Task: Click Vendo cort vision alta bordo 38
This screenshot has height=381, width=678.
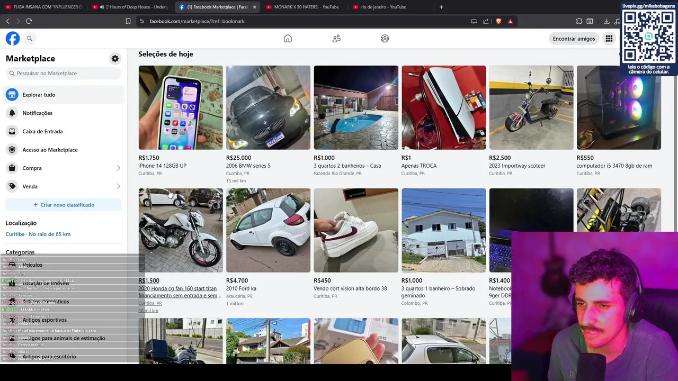Action: coord(350,288)
